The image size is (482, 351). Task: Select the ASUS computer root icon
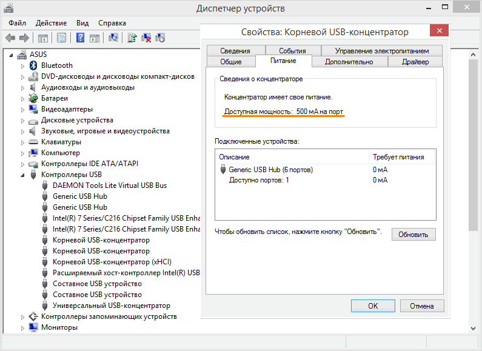pyautogui.click(x=22, y=55)
